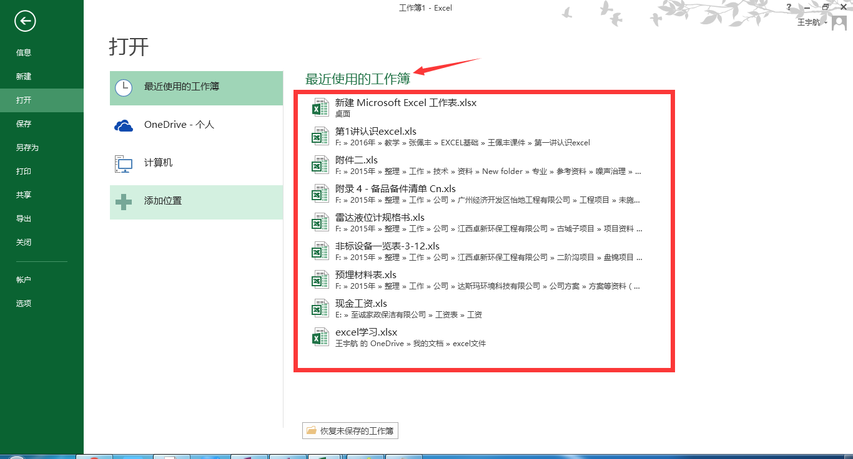Viewport: 853px width, 459px height.
Task: Click the Excel icon beside 现金工资.xls
Action: [320, 307]
